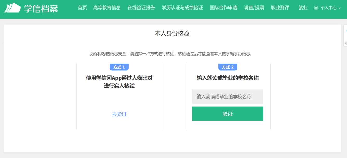This screenshot has height=158, width=347.
Task: Open 职业测评 from the navigation
Action: point(280,8)
